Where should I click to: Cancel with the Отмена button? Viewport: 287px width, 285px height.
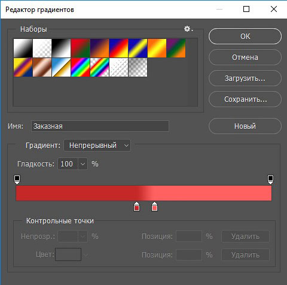coord(245,57)
